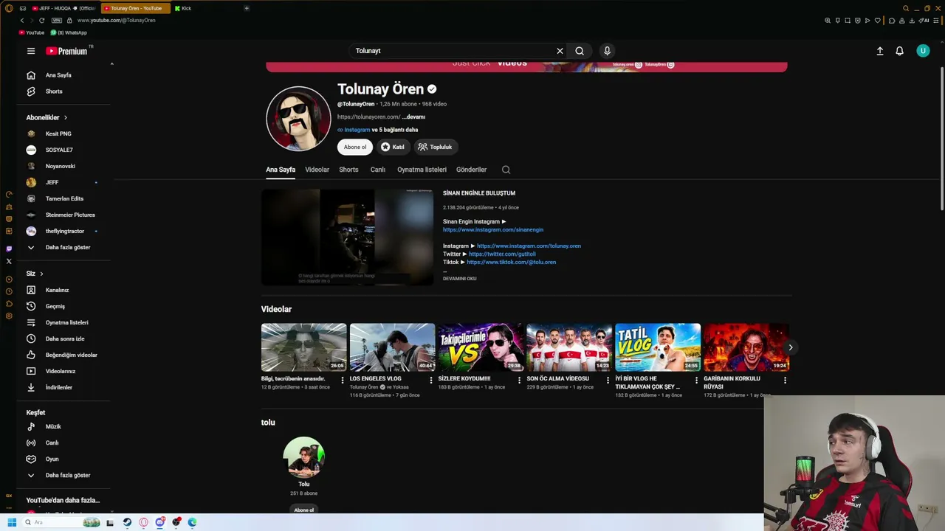Open the Sinan Engin Instagram link
The width and height of the screenshot is (945, 531).
pos(493,230)
